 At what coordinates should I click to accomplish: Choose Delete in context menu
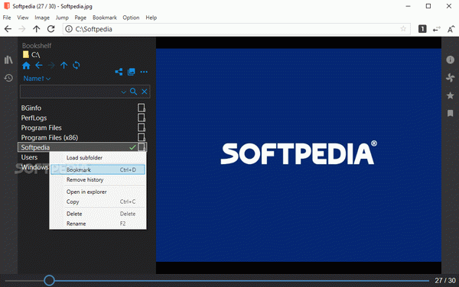[98, 214]
